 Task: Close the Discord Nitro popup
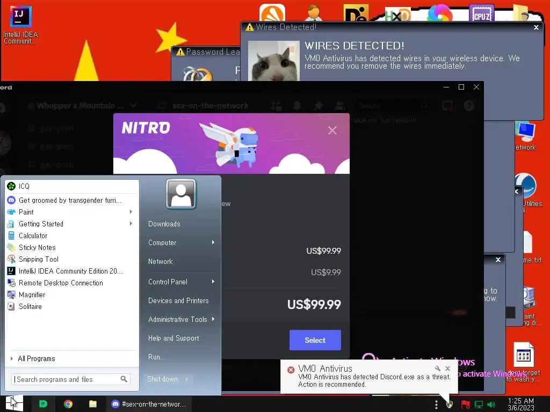point(332,130)
